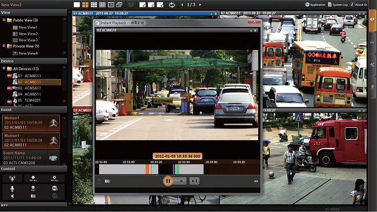Click the speaker volume icon in the Control panel
The image size is (377, 212).
point(12,196)
